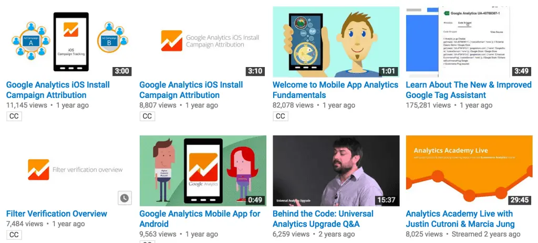This screenshot has height=243, width=538.
Task: Click the 15:37 duration badge
Action: point(386,200)
